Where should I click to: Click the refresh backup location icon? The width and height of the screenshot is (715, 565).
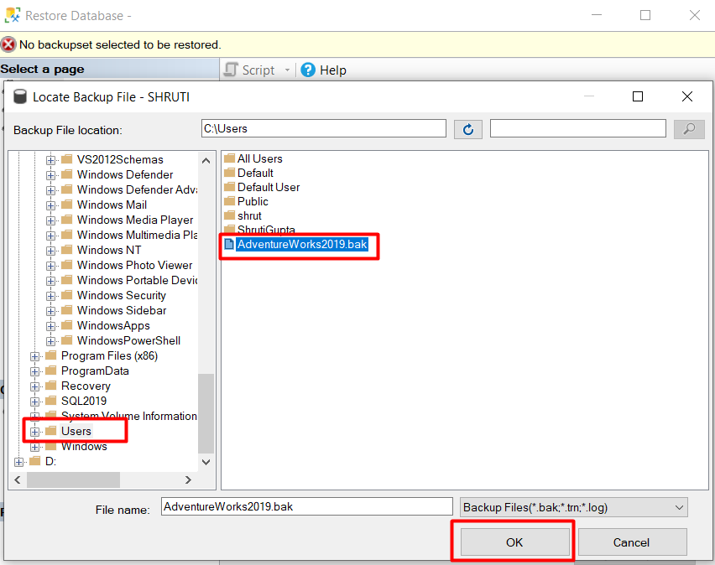click(x=467, y=129)
